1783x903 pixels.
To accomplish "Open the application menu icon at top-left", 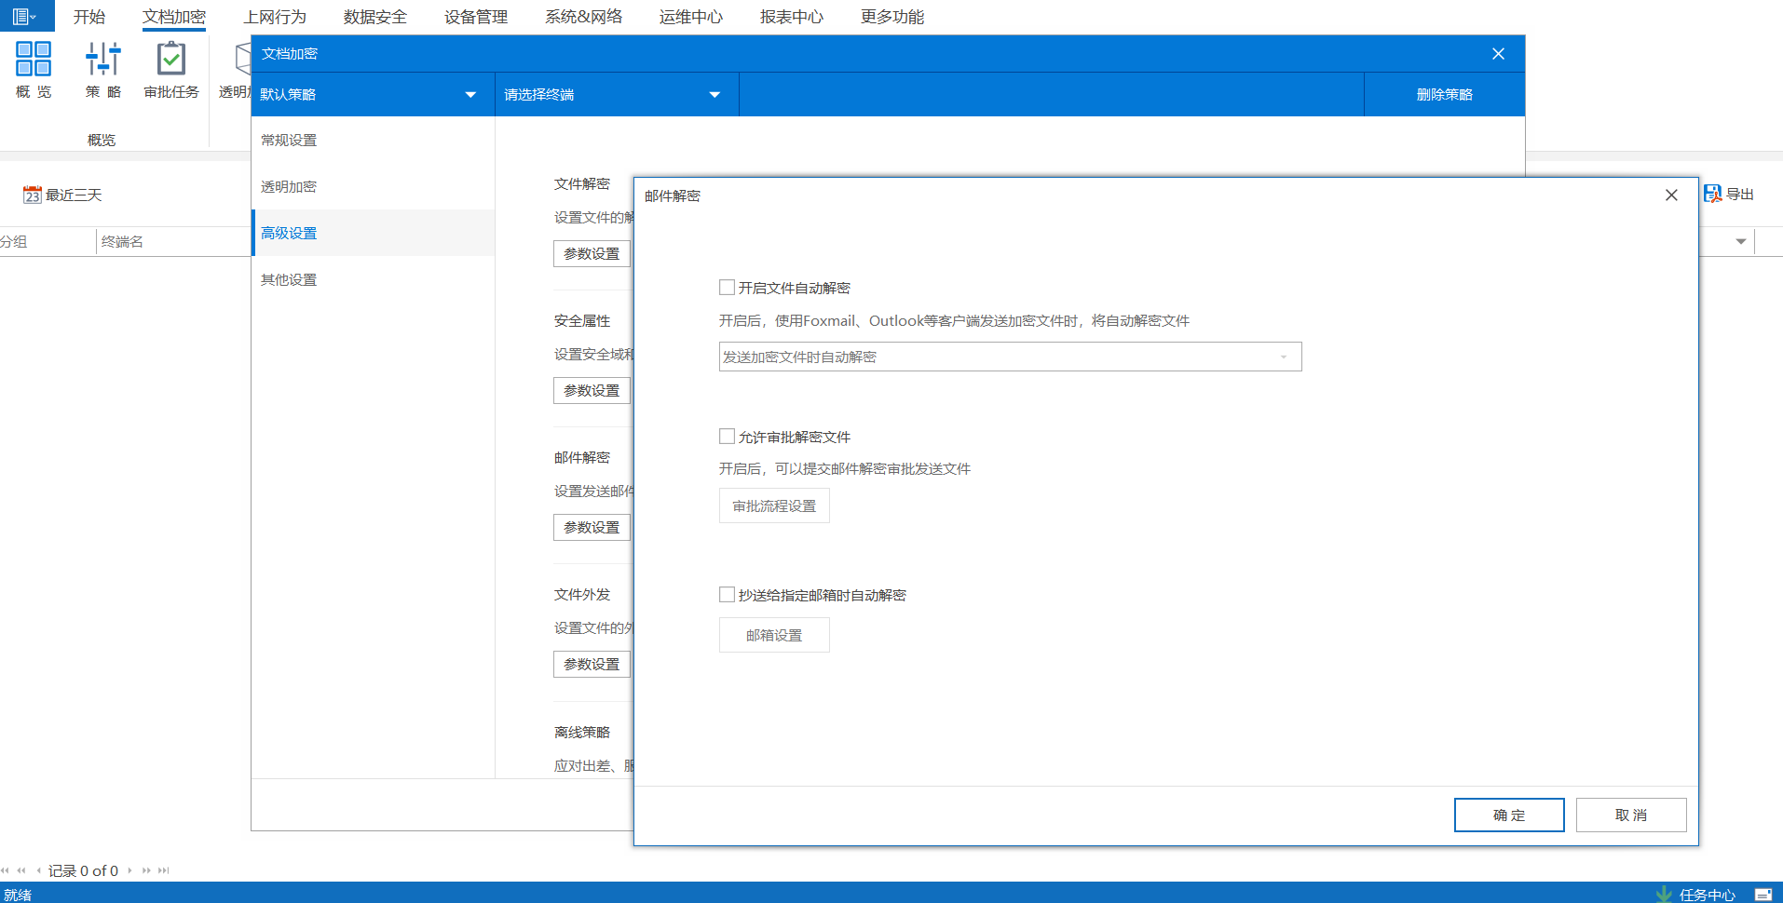I will point(25,16).
